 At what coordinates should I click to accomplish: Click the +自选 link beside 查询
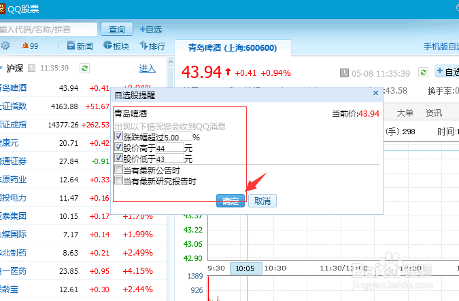(151, 29)
